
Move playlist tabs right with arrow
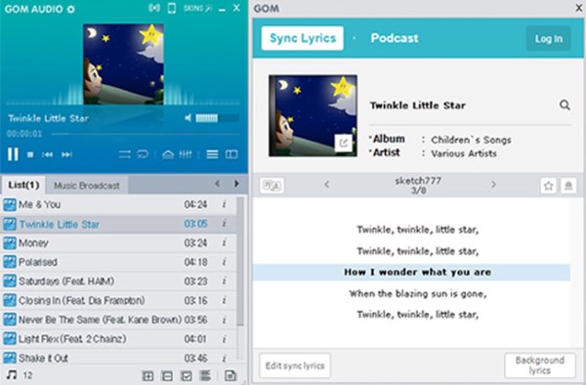[x=236, y=184]
